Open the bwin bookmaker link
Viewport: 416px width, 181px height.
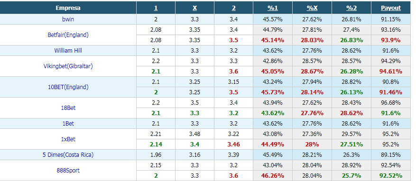[x=68, y=19]
